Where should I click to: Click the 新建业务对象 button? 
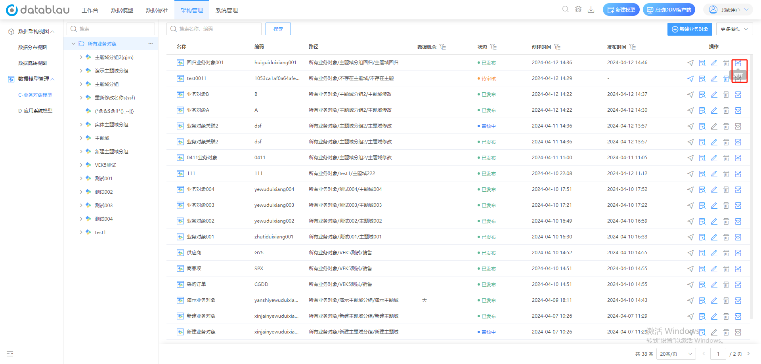click(690, 29)
